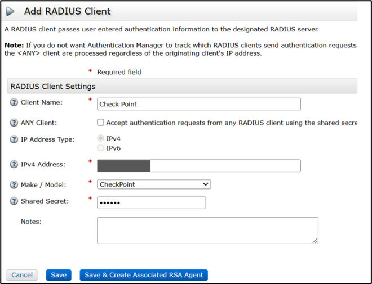
Task: Click help icon next to Client Name
Action: click(x=14, y=103)
